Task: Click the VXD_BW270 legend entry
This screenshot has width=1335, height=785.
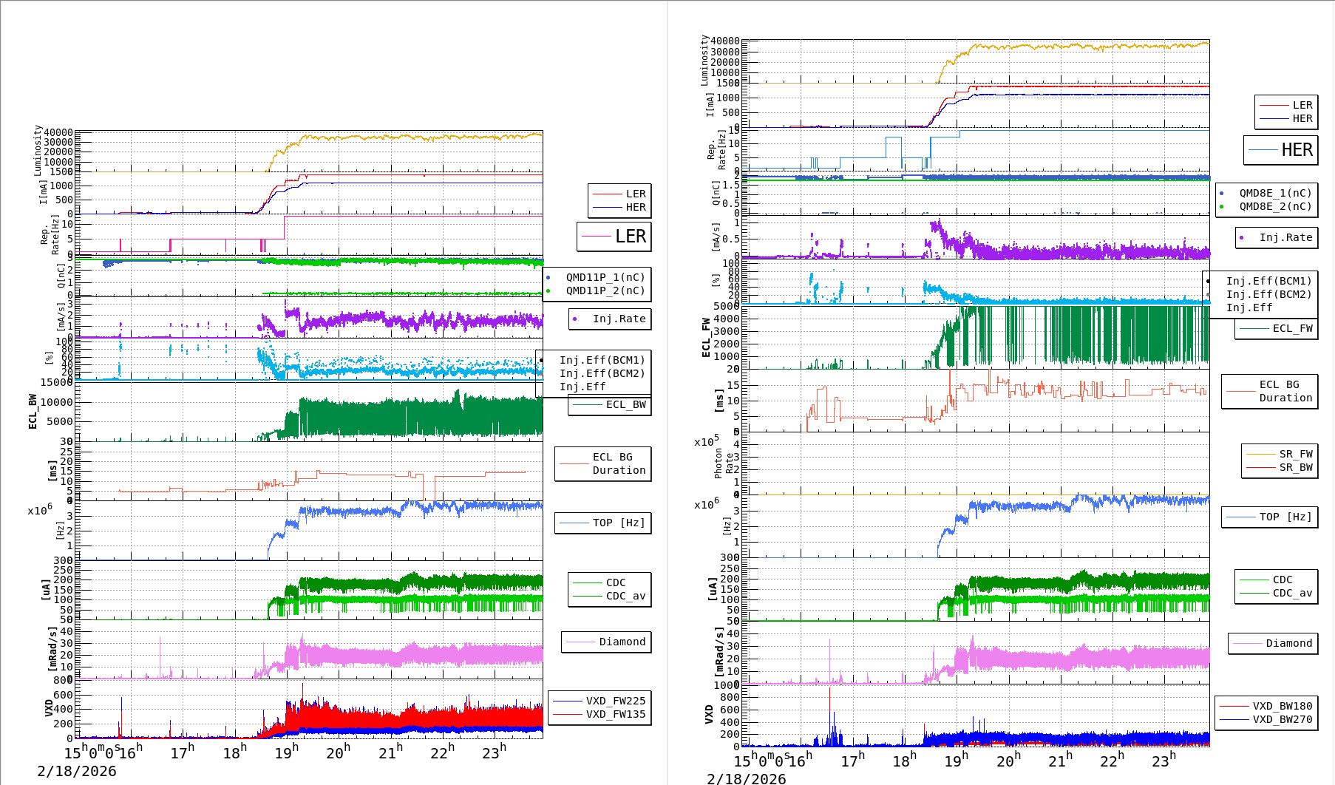Action: coord(1282,719)
